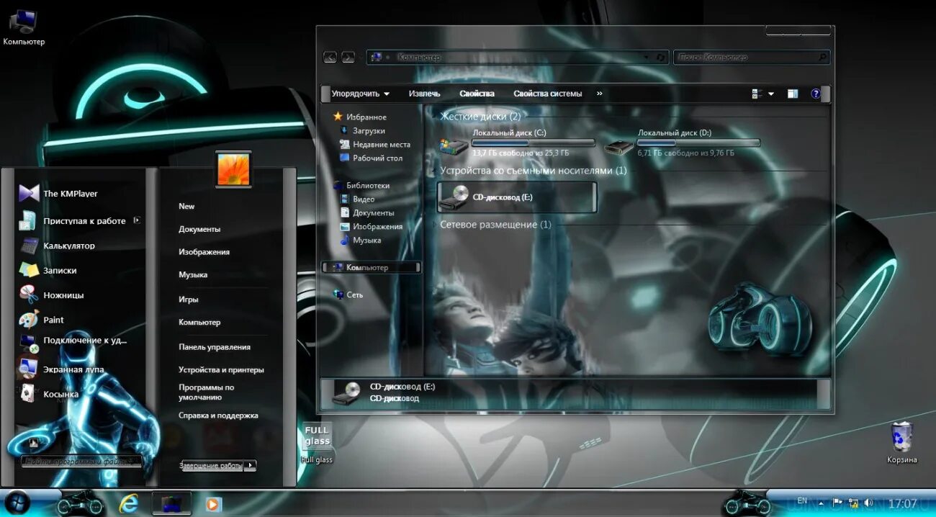936x517 pixels.
Task: Expand Приступая к работе submenu arrow
Action: coord(137,220)
